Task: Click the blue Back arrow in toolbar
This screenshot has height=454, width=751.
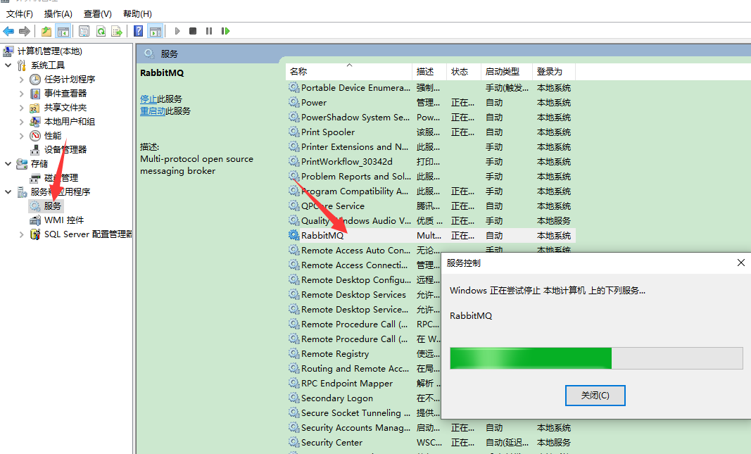Action: [8, 31]
